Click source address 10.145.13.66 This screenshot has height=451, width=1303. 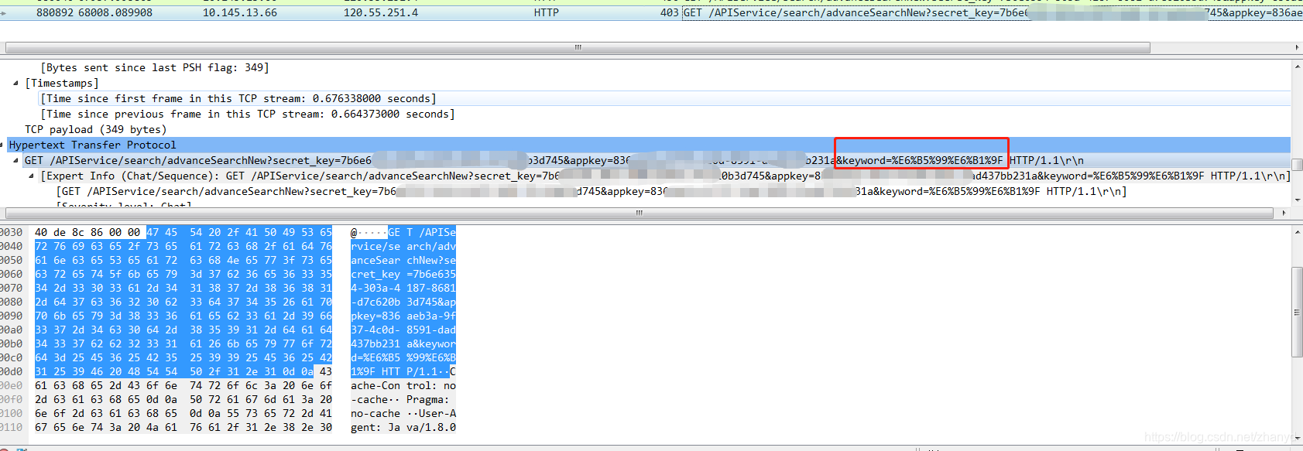point(240,12)
